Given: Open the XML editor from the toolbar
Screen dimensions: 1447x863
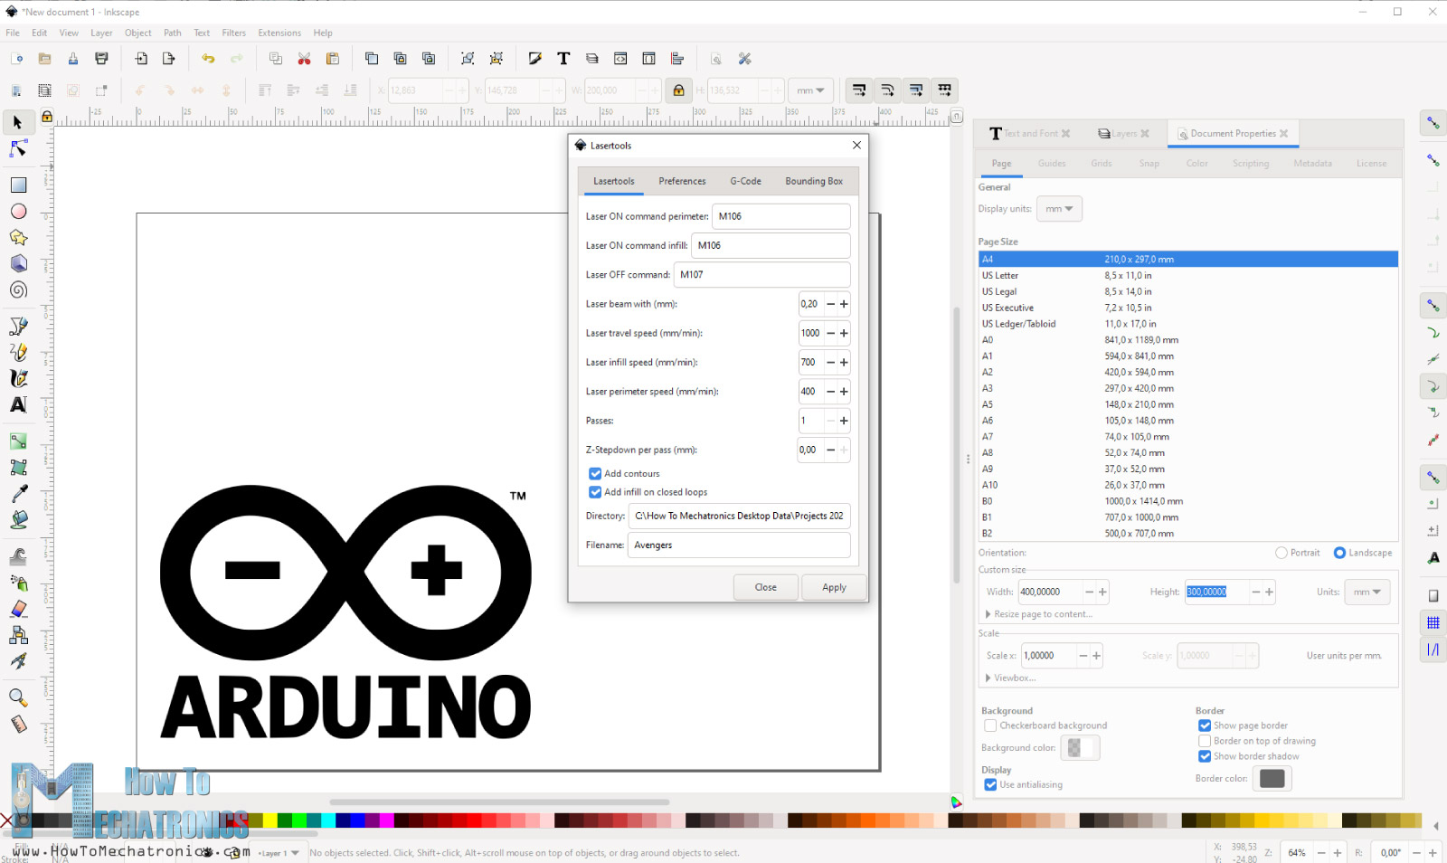Looking at the screenshot, I should tap(620, 58).
